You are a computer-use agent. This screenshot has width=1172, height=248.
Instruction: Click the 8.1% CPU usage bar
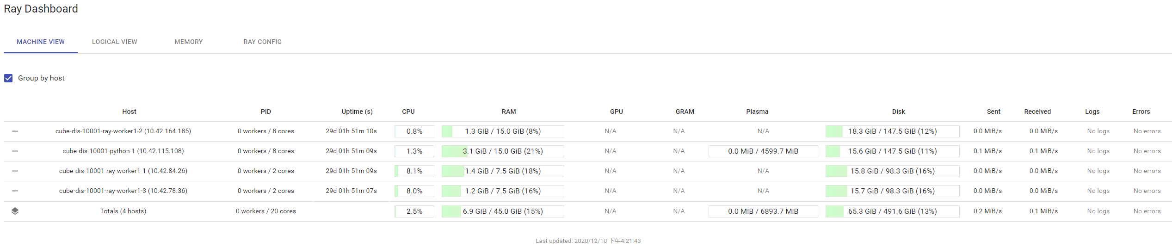(x=414, y=171)
